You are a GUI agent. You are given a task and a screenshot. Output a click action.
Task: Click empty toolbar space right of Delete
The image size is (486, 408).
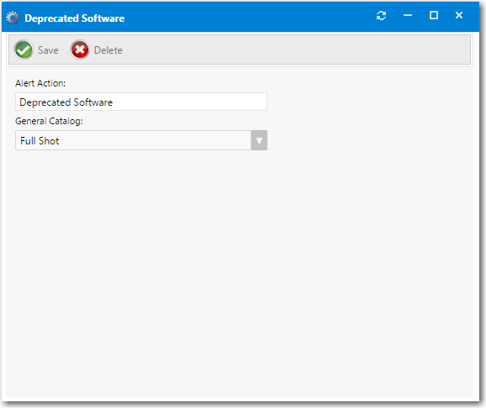point(294,50)
